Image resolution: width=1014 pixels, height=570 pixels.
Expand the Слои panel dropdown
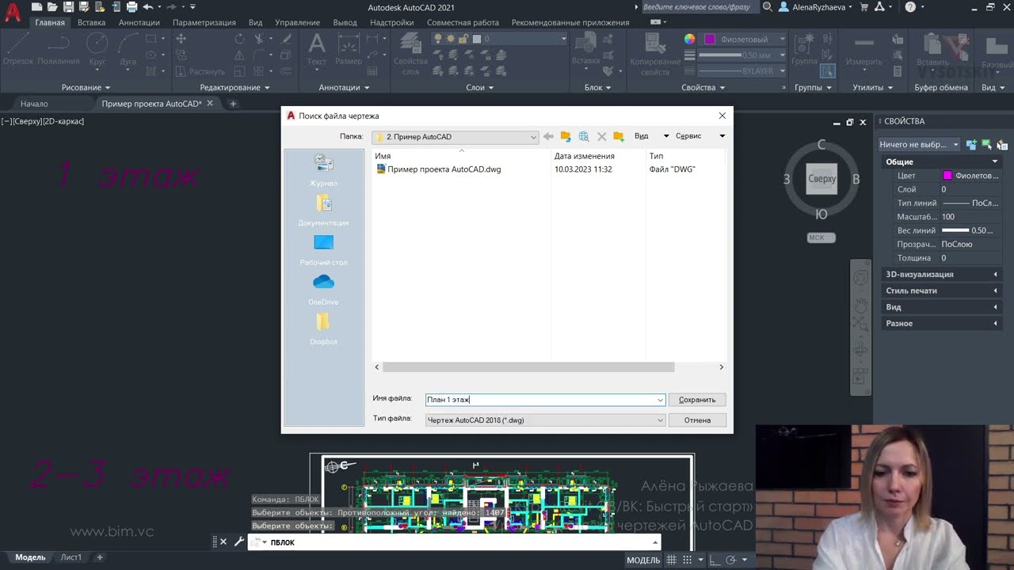480,88
